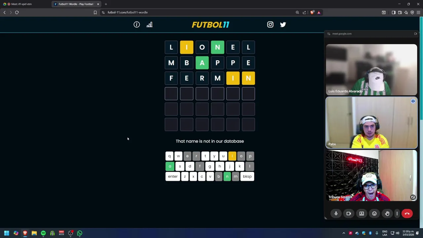
Task: Open Leo AI sparkle icon
Action: (406, 12)
